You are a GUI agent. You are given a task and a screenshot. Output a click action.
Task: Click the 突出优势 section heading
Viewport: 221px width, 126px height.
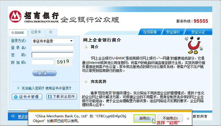pyautogui.click(x=98, y=82)
